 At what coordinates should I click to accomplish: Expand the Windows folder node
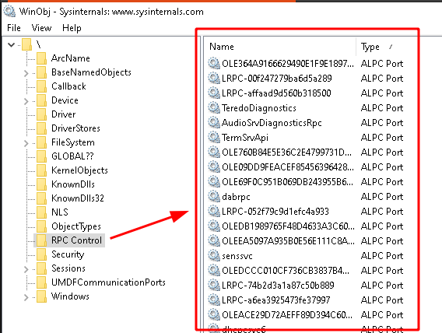(x=26, y=297)
